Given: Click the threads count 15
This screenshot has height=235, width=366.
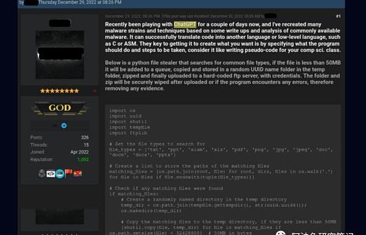Looking at the screenshot, I should click(x=86, y=145).
